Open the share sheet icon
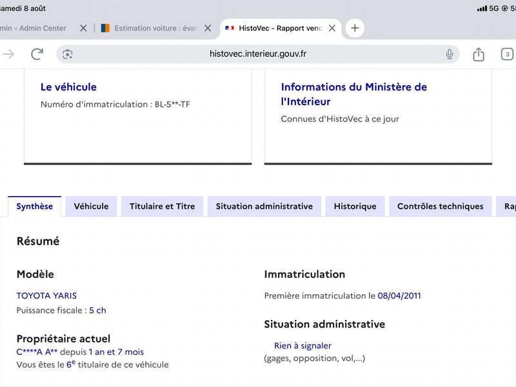516x387 pixels. 479,54
